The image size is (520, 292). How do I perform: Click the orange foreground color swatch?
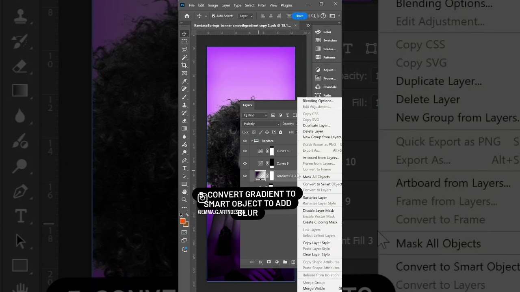point(183,221)
